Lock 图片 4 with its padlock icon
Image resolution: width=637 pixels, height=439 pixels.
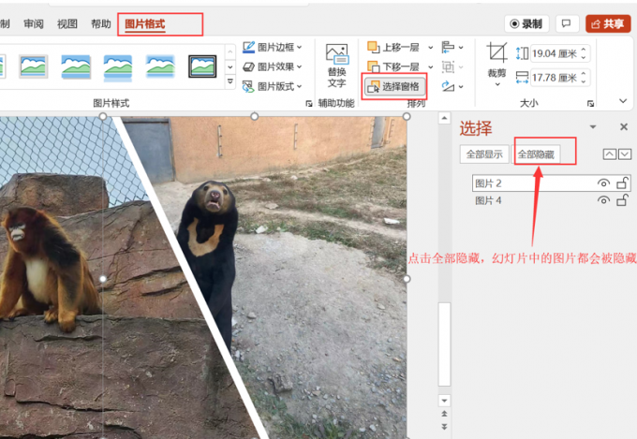tap(622, 199)
